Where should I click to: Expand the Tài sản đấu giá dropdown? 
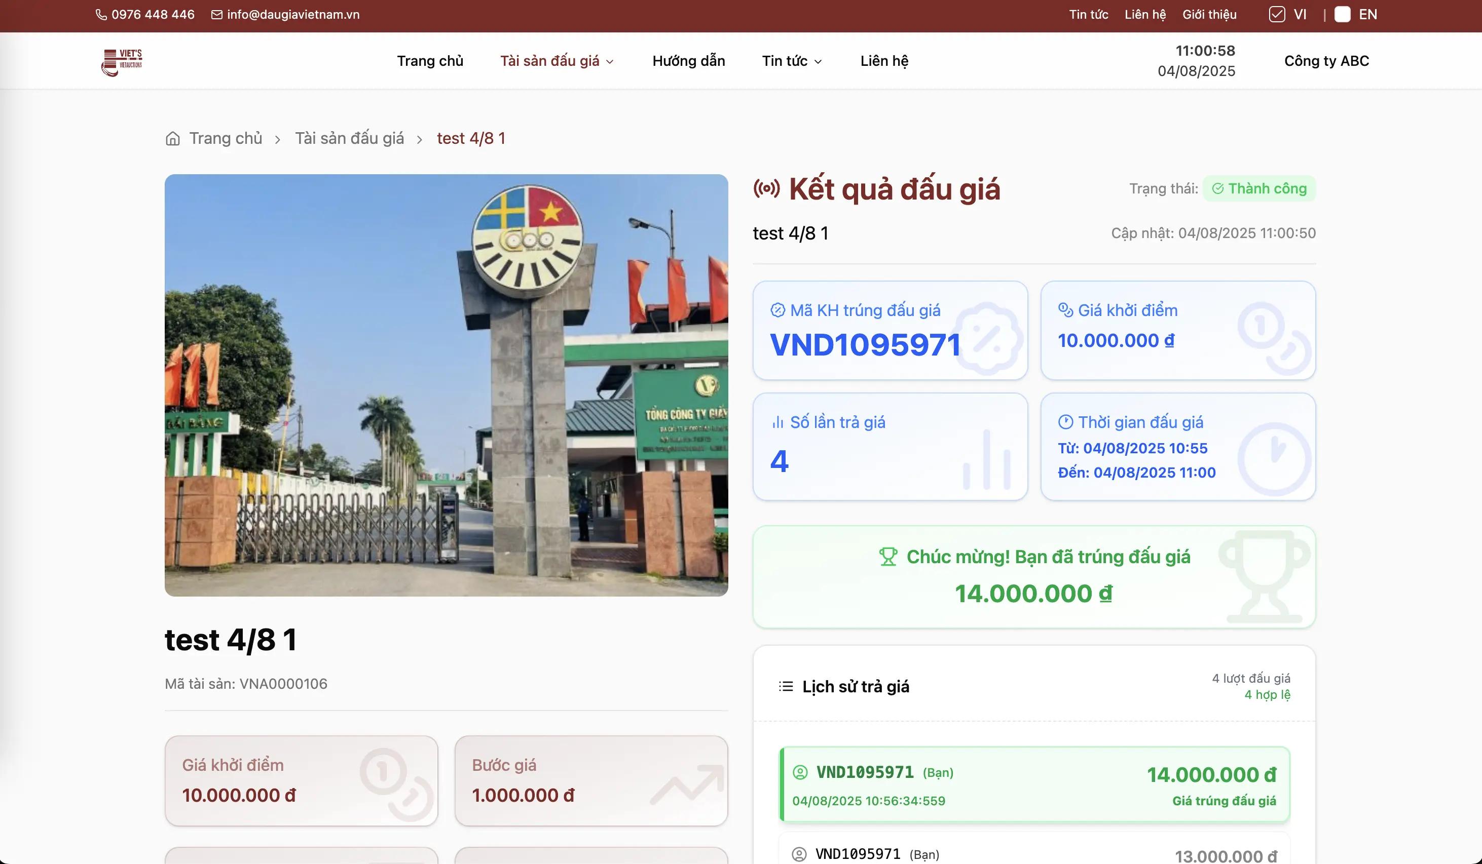point(557,61)
